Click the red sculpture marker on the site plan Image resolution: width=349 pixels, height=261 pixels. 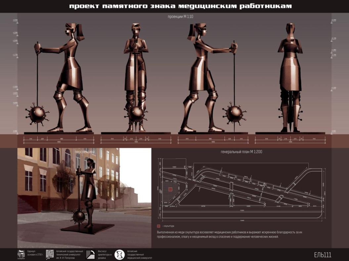170,189
